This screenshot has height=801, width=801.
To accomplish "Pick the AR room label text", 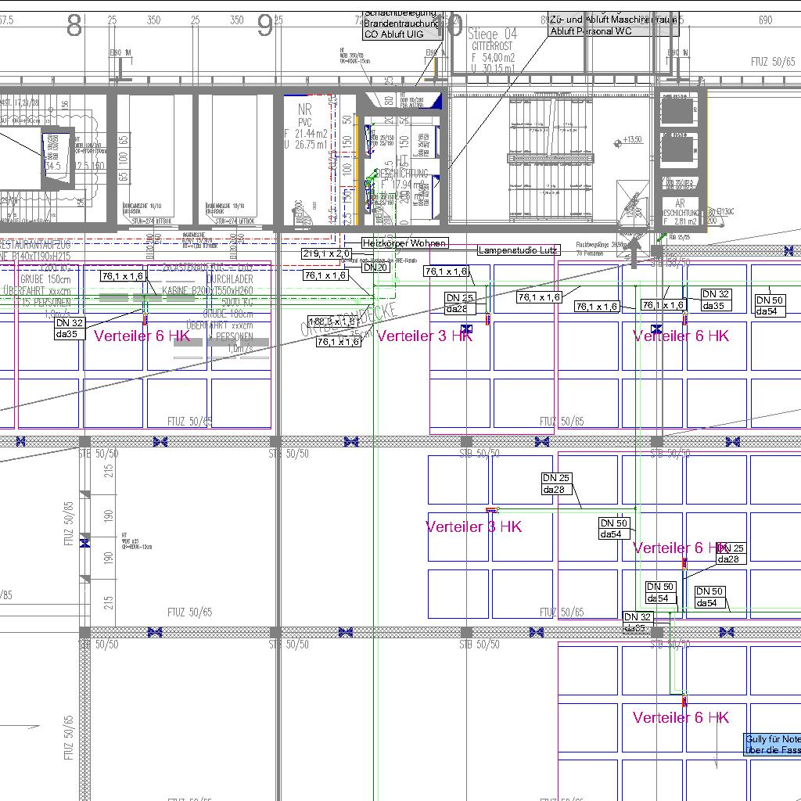I will click(x=679, y=203).
